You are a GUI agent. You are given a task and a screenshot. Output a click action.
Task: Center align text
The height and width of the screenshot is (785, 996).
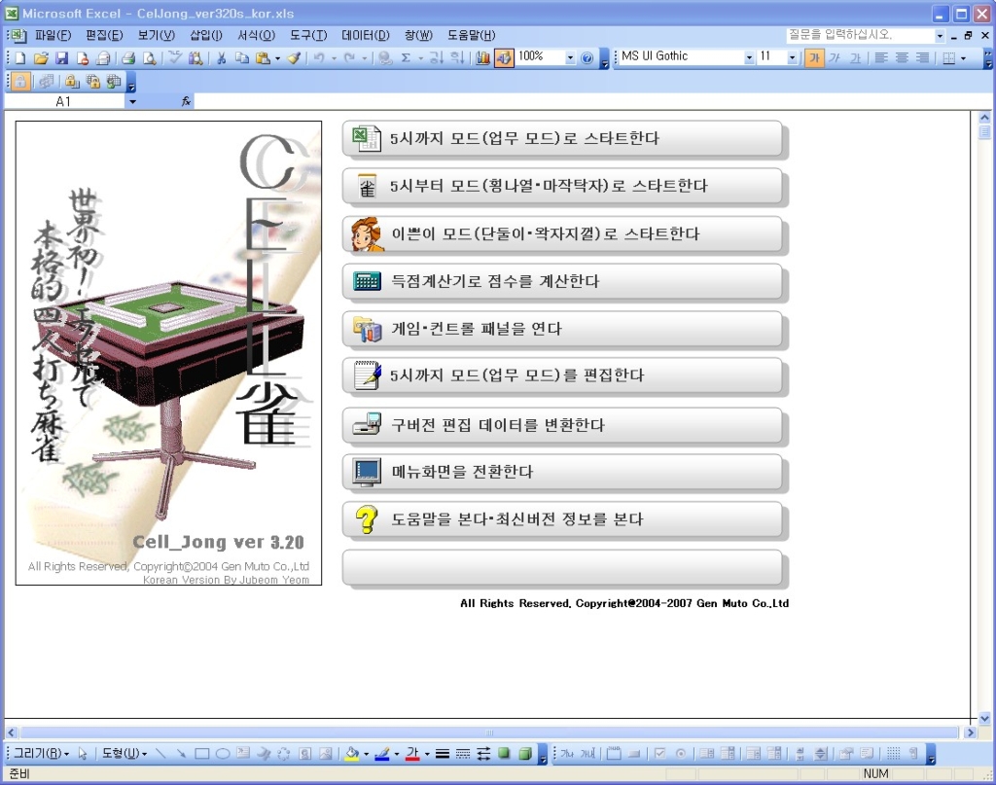902,57
